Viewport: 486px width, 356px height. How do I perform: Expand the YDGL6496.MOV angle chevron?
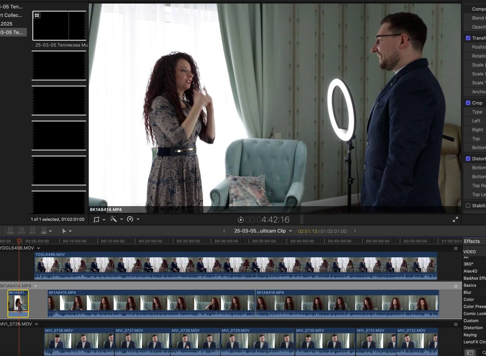[38, 248]
